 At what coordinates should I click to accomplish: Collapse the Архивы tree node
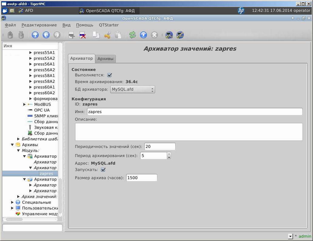point(12,145)
